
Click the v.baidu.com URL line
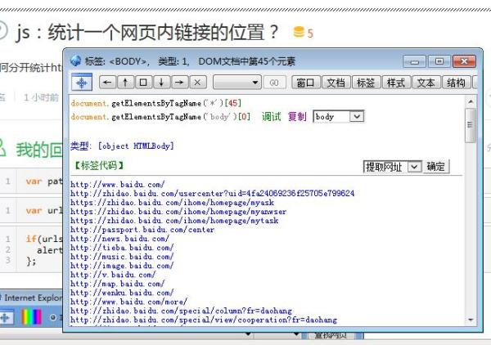(113, 275)
